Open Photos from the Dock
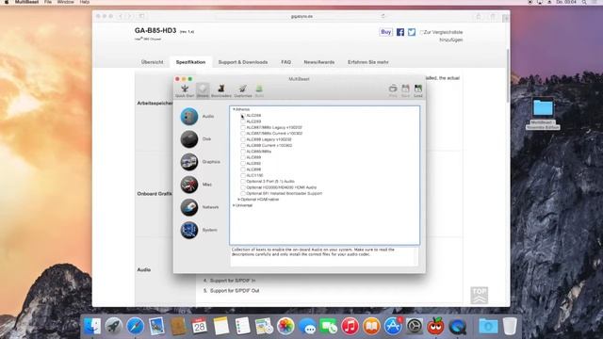 tap(285, 327)
